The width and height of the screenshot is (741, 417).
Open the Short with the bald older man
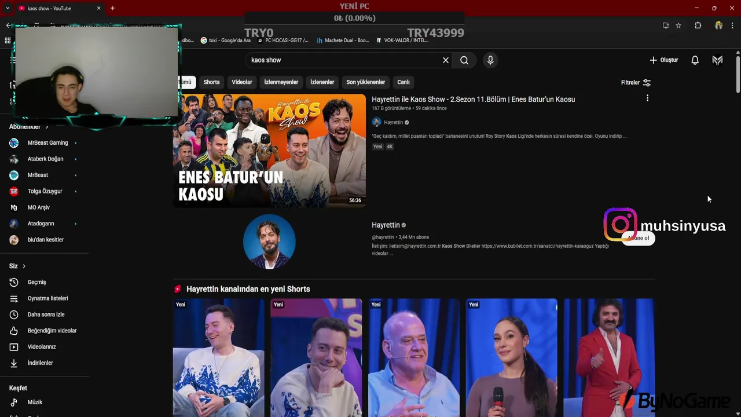[x=414, y=357]
